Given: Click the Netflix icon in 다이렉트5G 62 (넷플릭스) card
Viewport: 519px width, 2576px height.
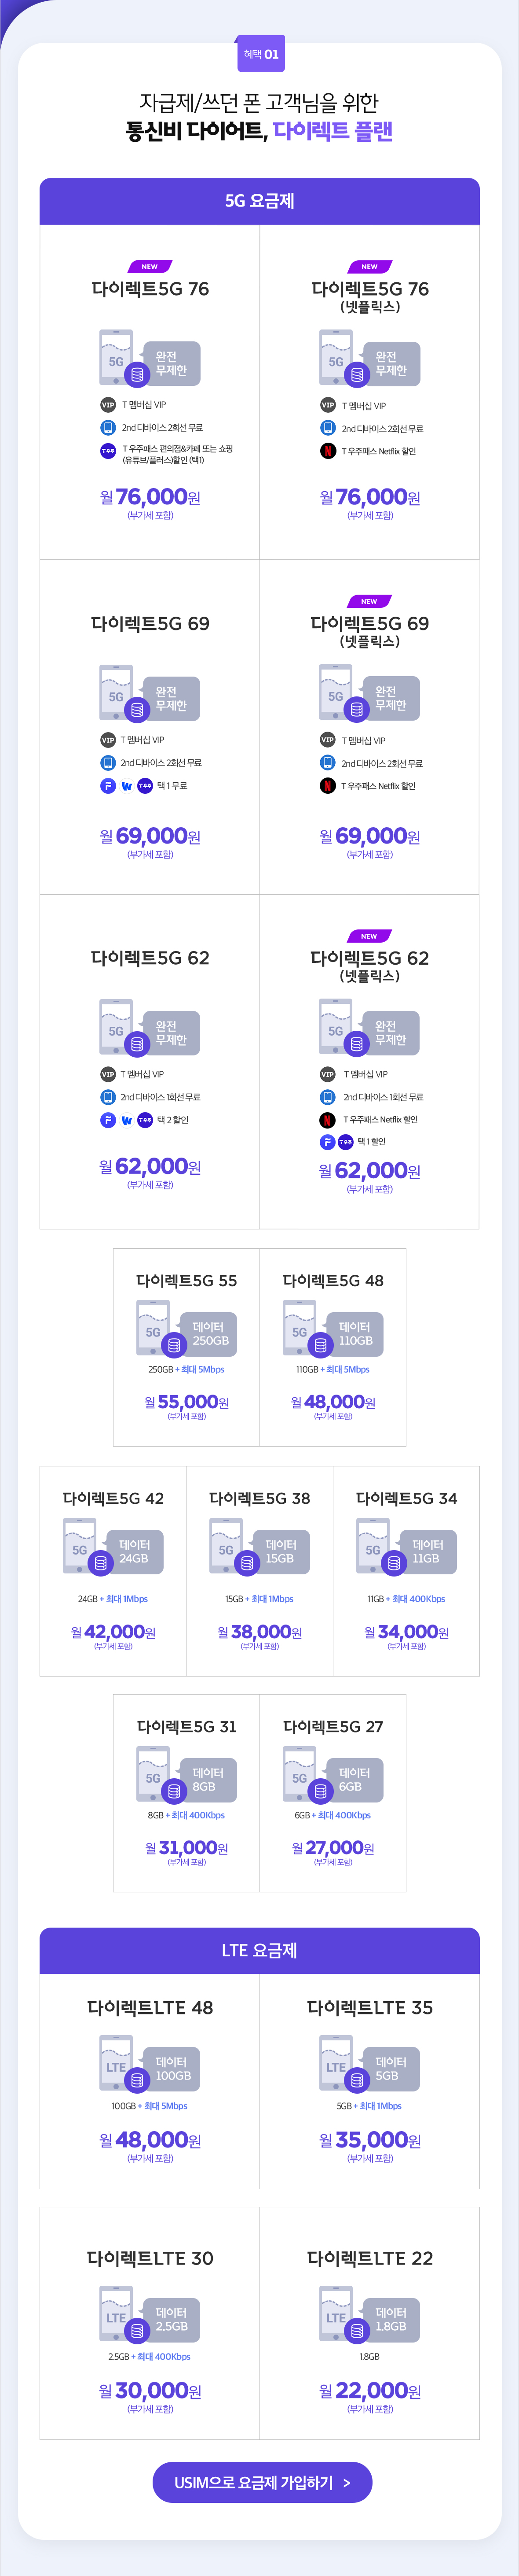Looking at the screenshot, I should (327, 1120).
